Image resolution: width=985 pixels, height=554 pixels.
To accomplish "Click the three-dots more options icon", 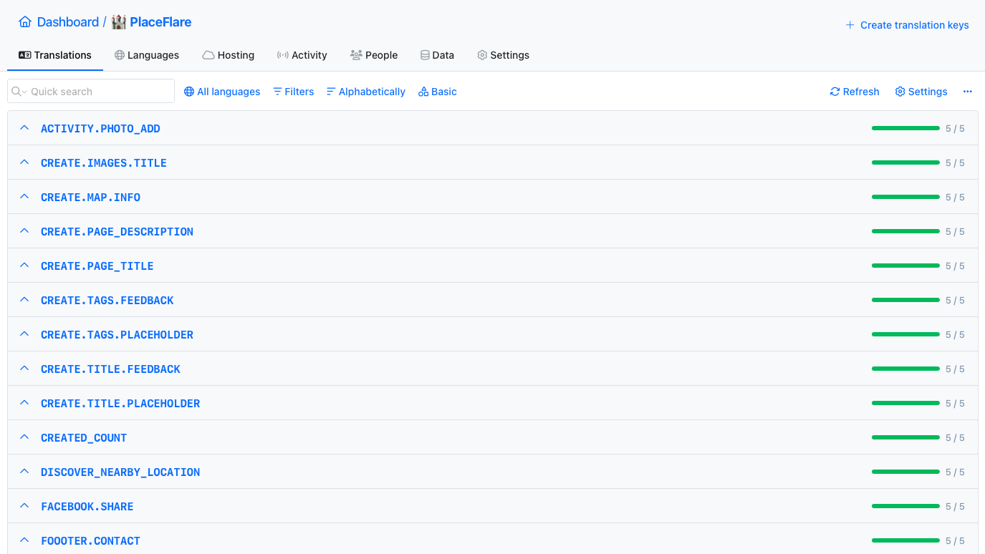I will click(x=968, y=92).
